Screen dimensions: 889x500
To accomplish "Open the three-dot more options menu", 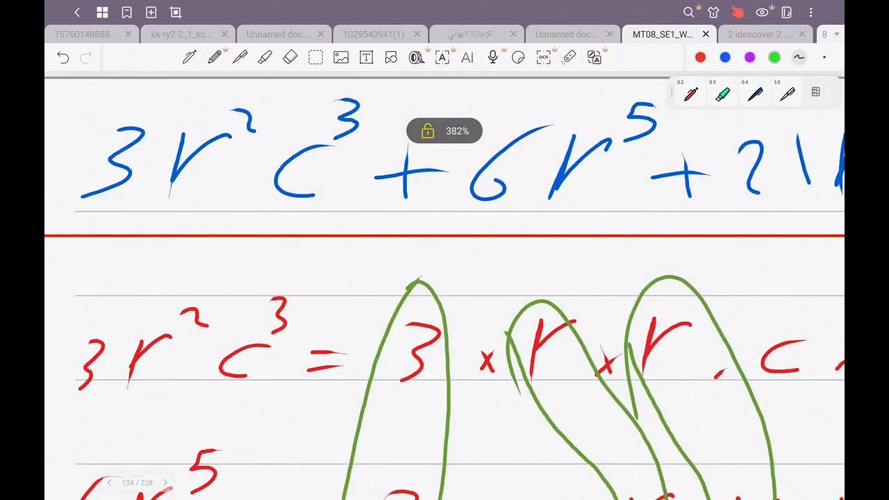I will (x=811, y=12).
